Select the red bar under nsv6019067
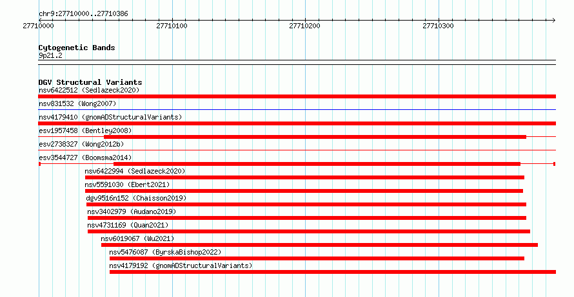Viewport: 574px width, 297px height. 320,245
